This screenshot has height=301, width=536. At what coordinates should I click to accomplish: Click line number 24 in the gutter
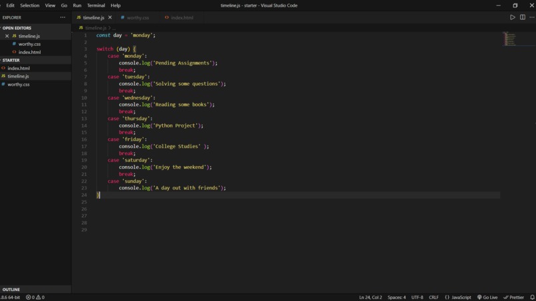[84, 195]
